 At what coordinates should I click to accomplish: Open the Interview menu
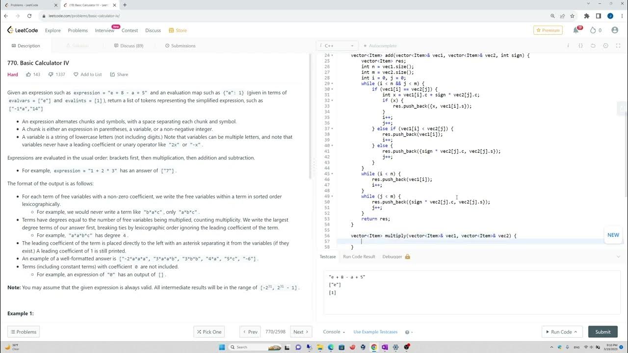(x=105, y=30)
